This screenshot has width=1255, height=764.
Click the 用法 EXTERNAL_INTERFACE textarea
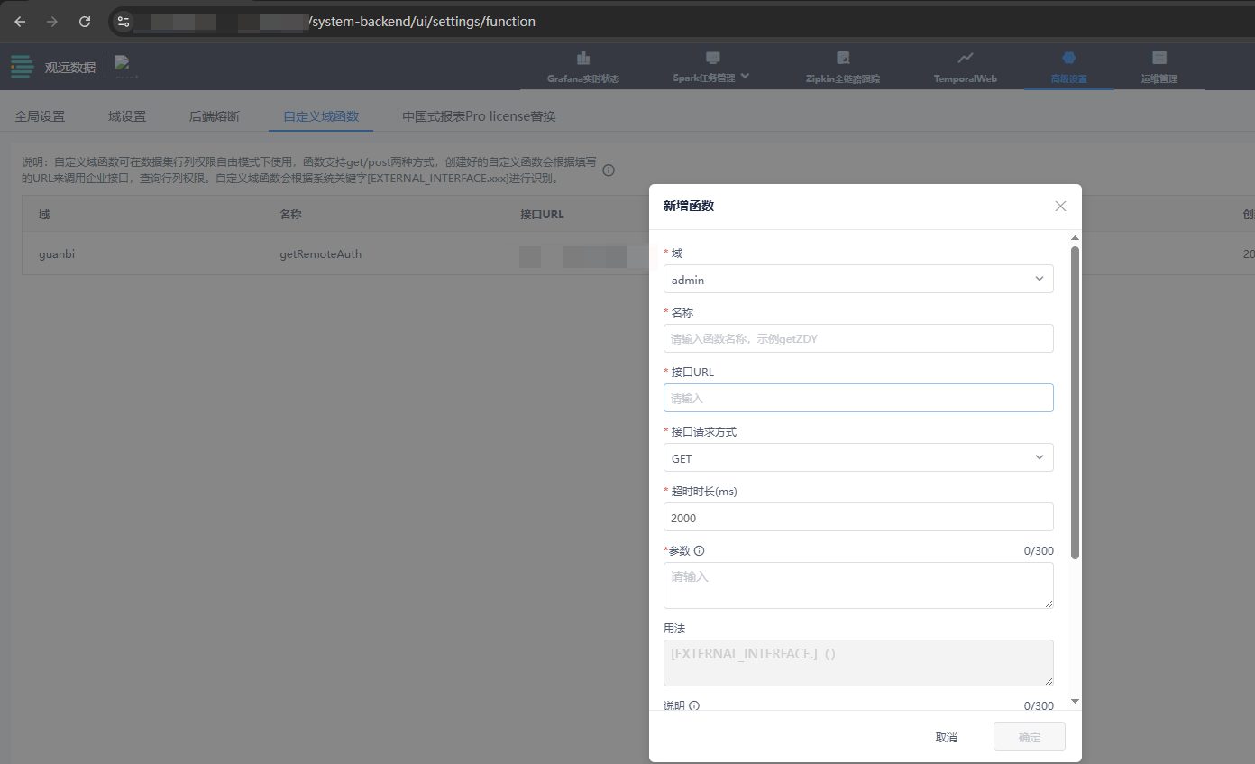pos(858,663)
